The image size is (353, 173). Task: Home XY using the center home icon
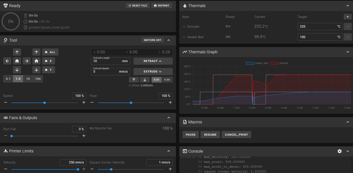(x=17, y=61)
